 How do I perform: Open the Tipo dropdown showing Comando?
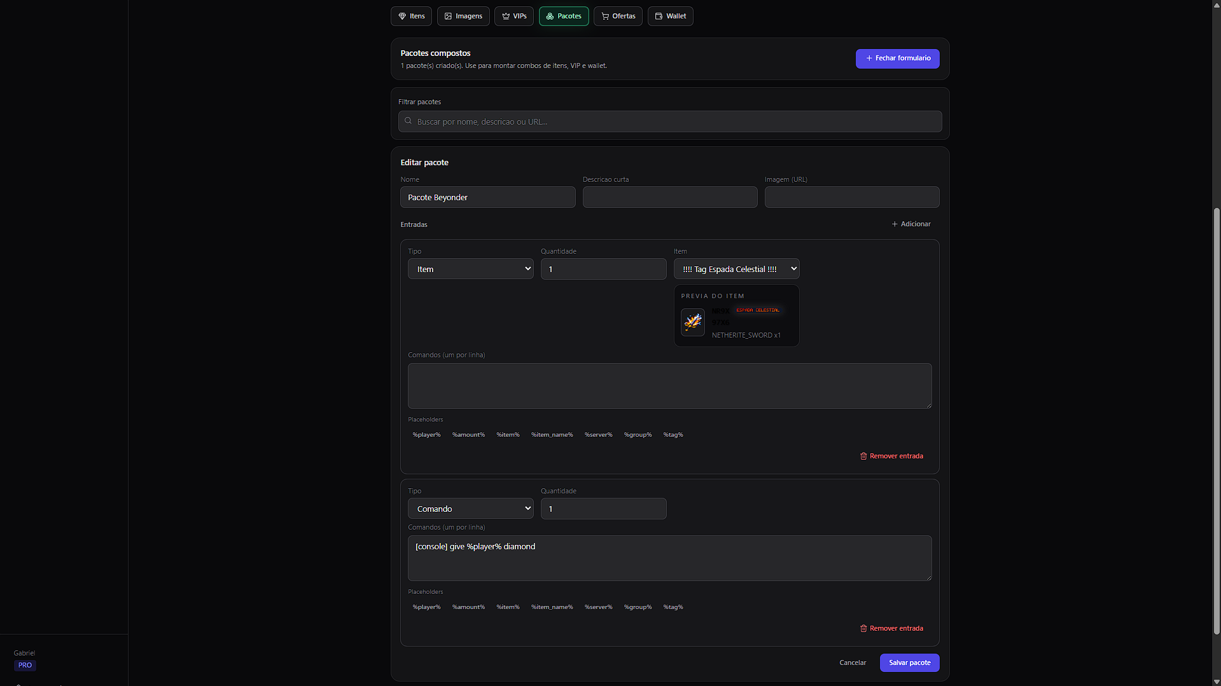click(470, 509)
